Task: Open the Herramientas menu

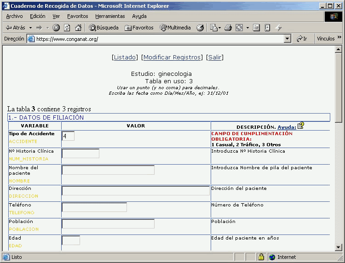Action: [x=110, y=16]
